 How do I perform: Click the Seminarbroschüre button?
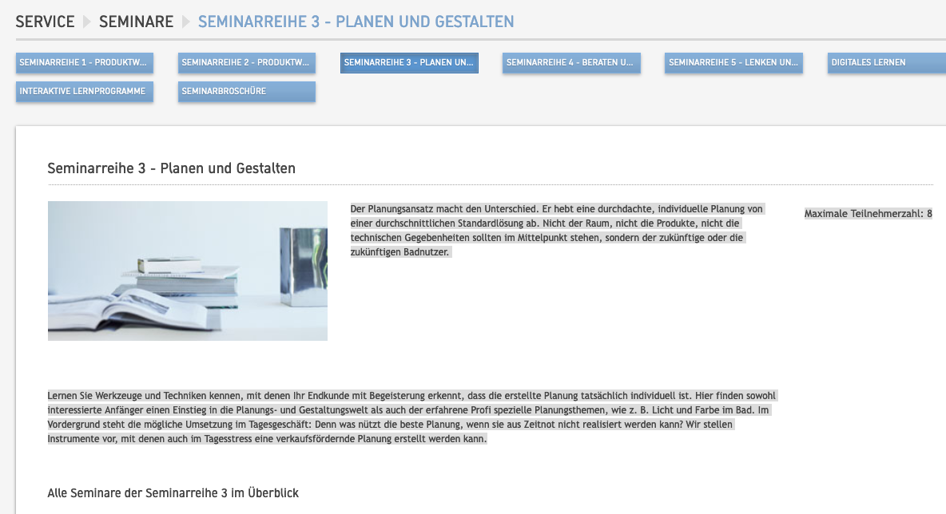click(x=247, y=92)
